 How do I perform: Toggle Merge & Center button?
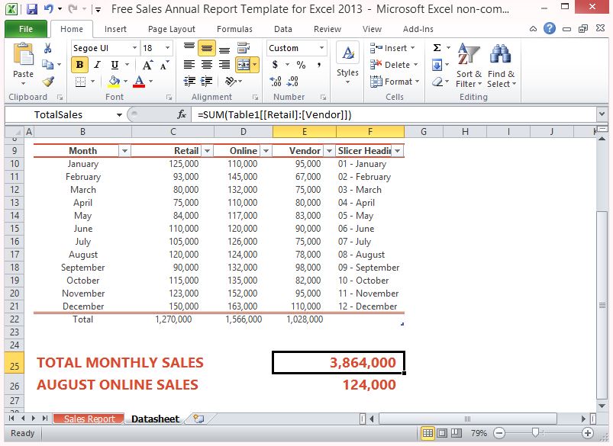coord(244,65)
